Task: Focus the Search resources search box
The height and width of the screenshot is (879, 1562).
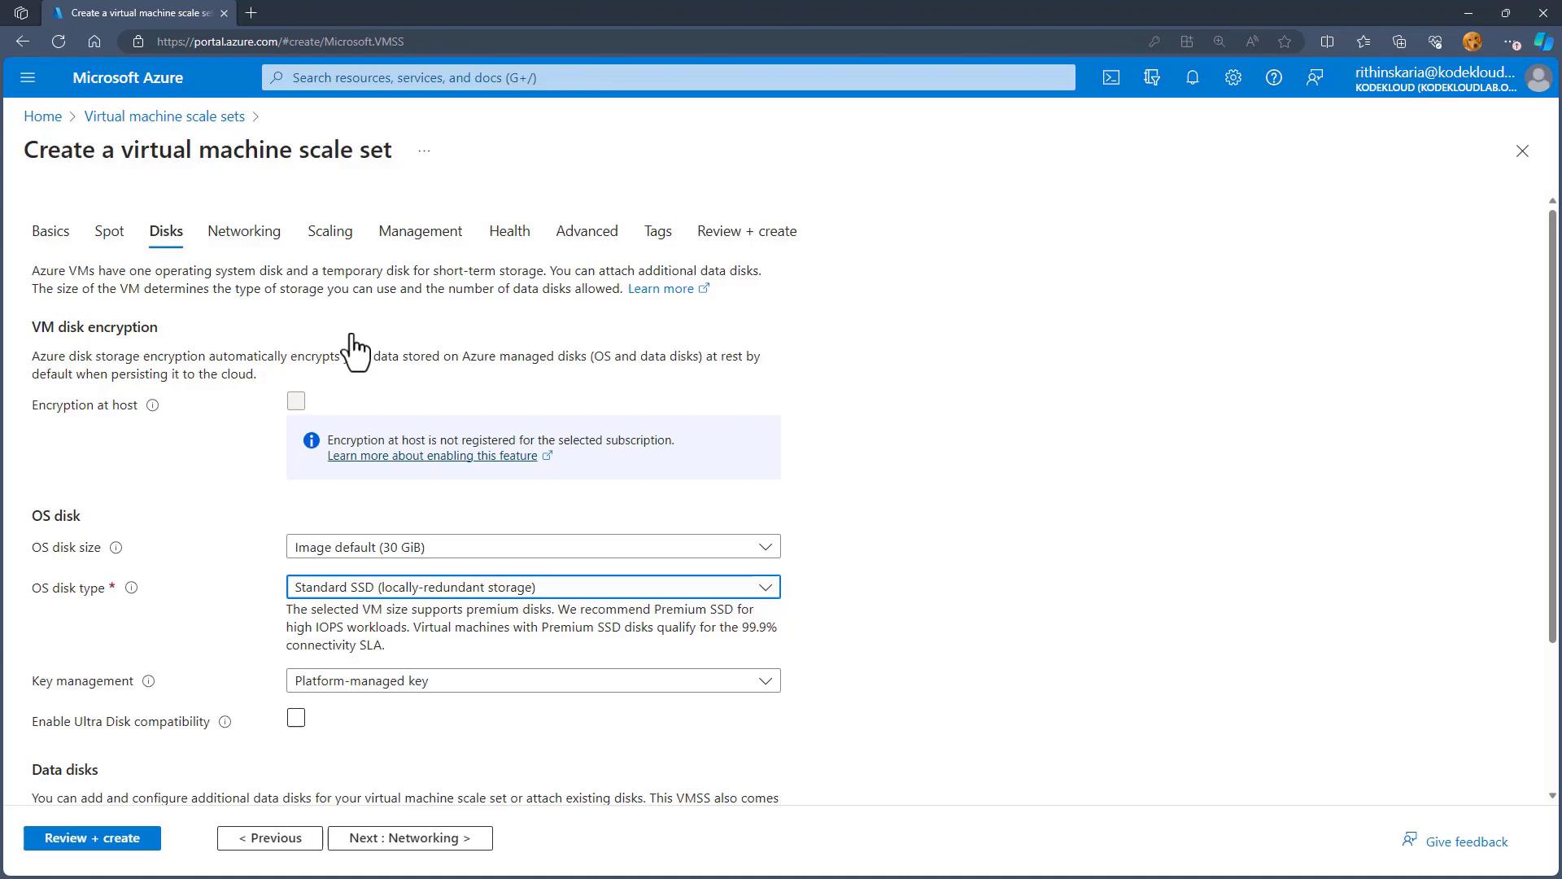Action: click(669, 78)
